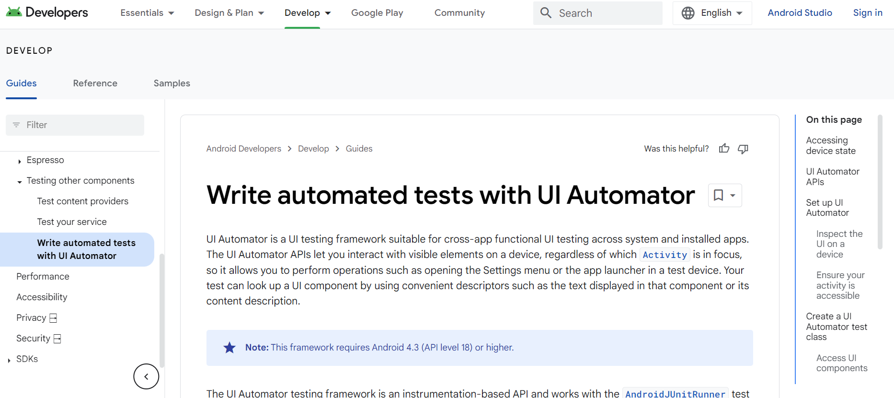Open the Google Play menu item

tap(377, 13)
